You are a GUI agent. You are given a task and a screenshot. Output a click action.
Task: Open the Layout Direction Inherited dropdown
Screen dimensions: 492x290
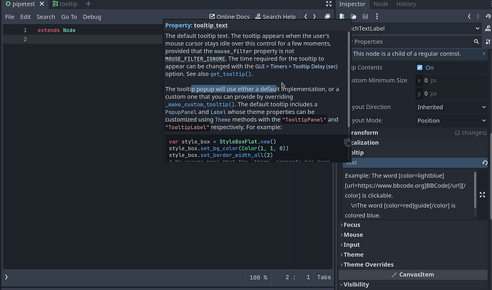tap(451, 107)
